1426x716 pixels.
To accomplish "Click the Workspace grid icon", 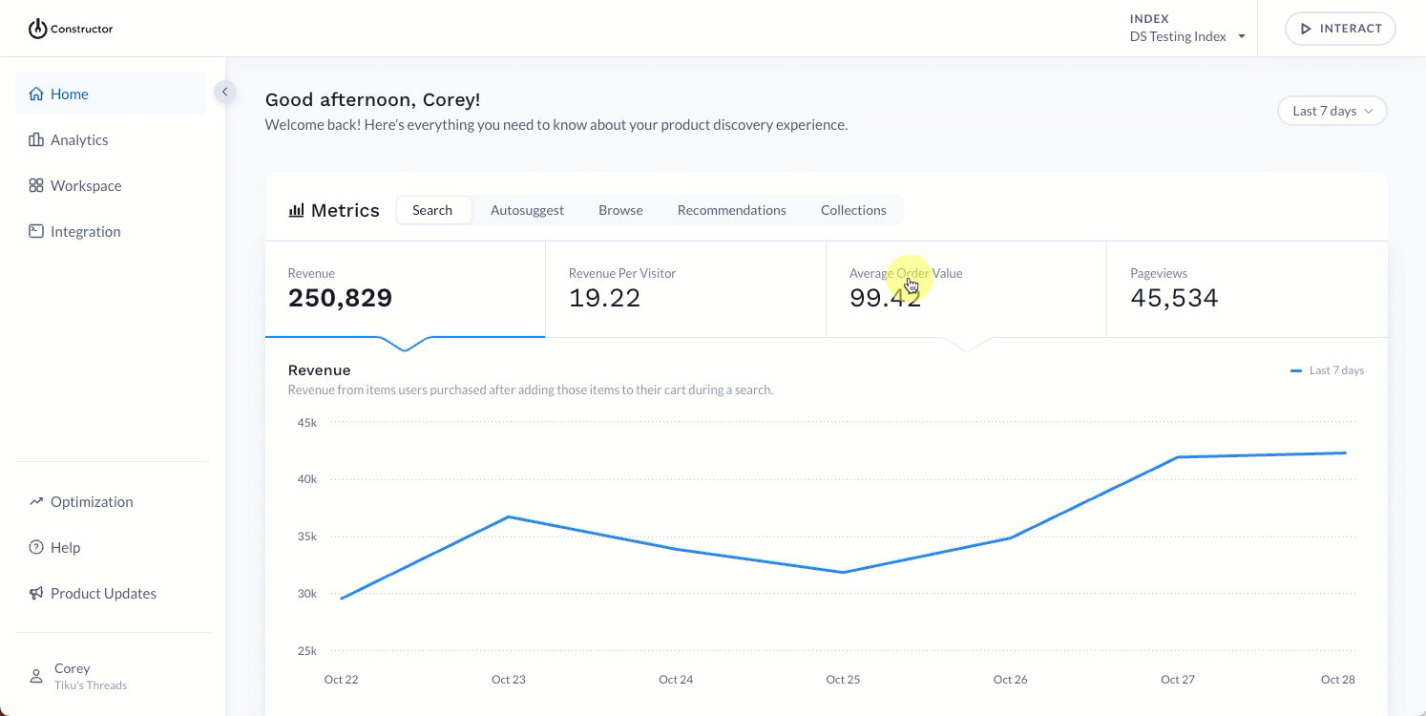I will [36, 185].
